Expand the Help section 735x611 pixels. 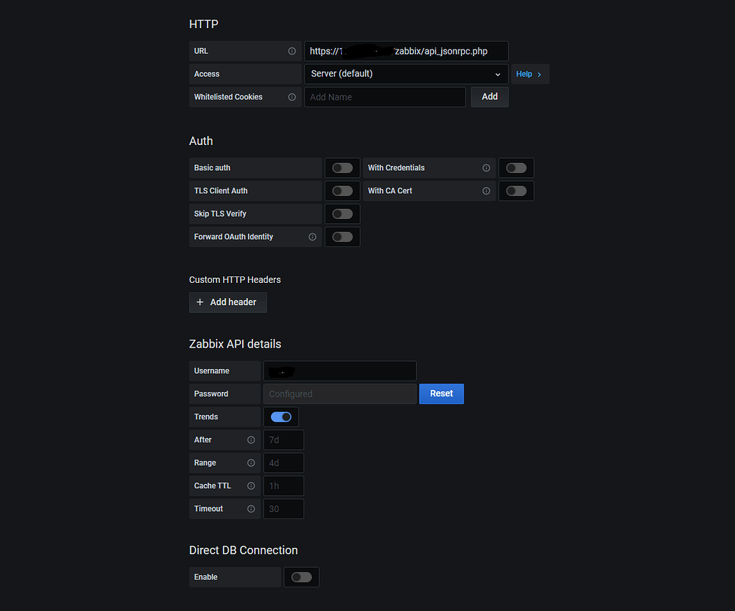point(530,74)
